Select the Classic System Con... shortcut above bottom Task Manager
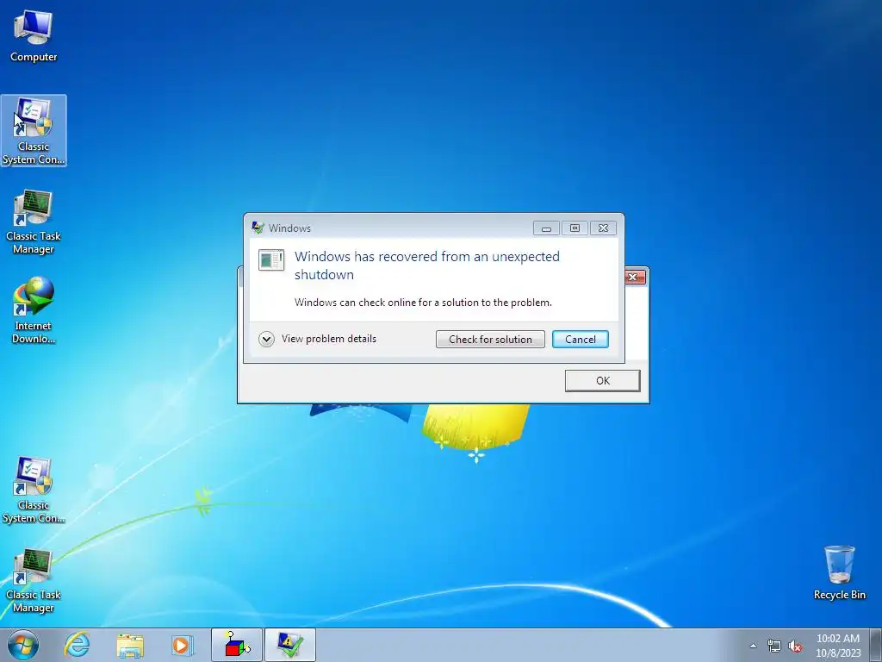 click(x=34, y=490)
